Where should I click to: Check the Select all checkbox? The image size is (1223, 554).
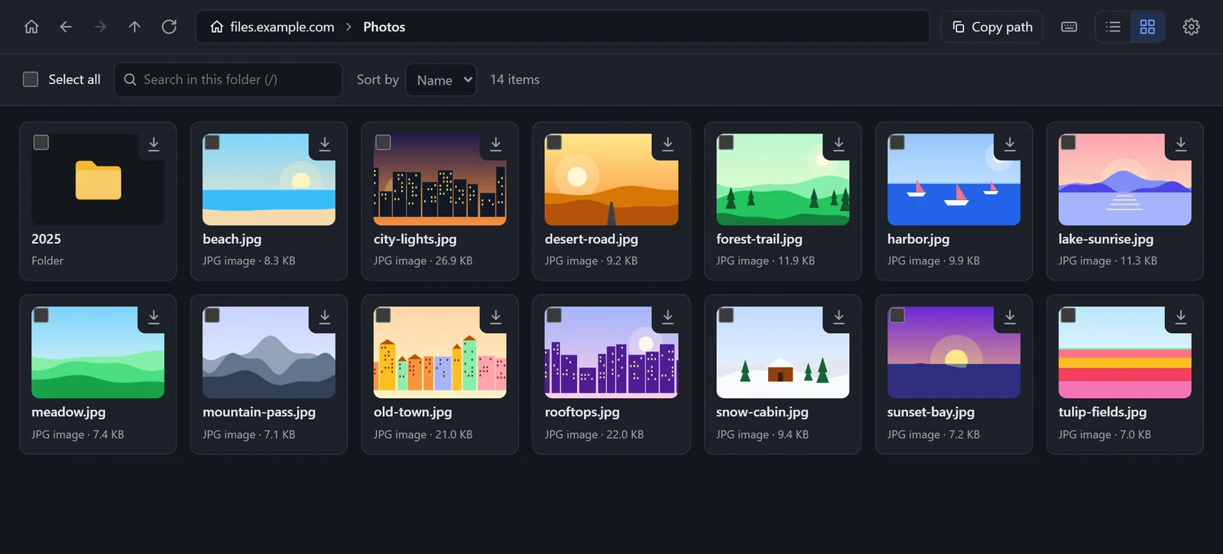click(x=31, y=79)
